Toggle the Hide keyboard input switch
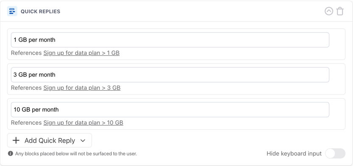The height and width of the screenshot is (166, 353). 335,153
